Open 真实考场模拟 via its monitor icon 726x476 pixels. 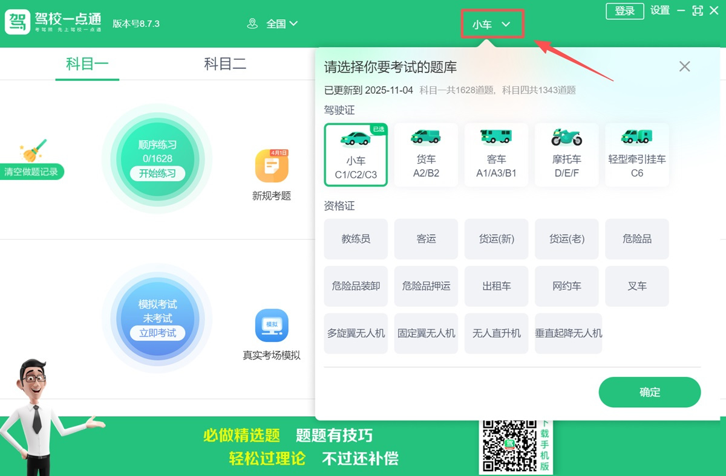tap(272, 324)
